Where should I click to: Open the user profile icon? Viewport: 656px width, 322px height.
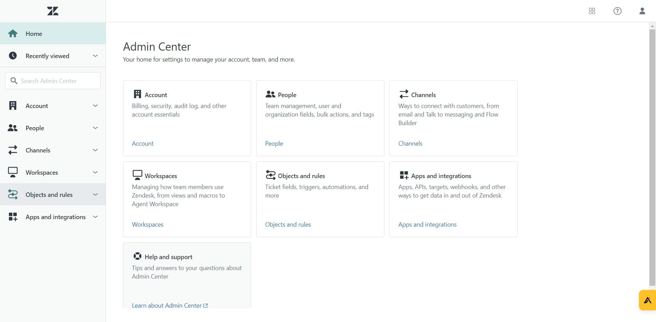pos(642,11)
